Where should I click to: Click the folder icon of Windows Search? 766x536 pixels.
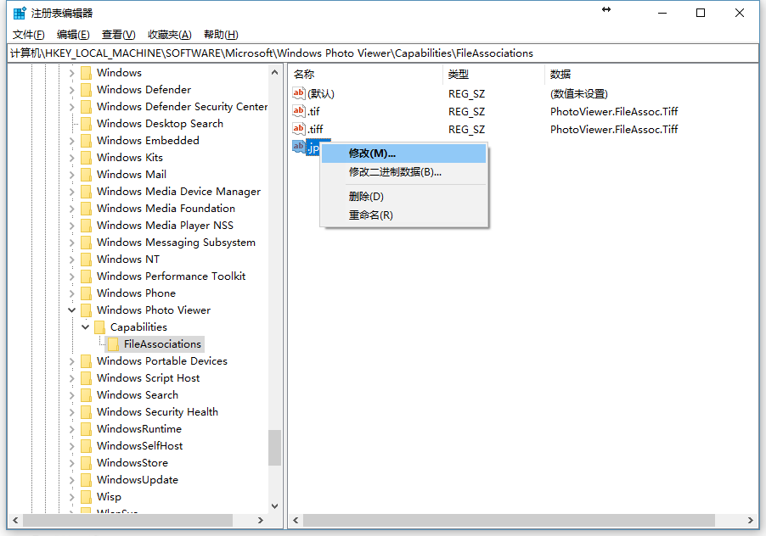coord(86,395)
